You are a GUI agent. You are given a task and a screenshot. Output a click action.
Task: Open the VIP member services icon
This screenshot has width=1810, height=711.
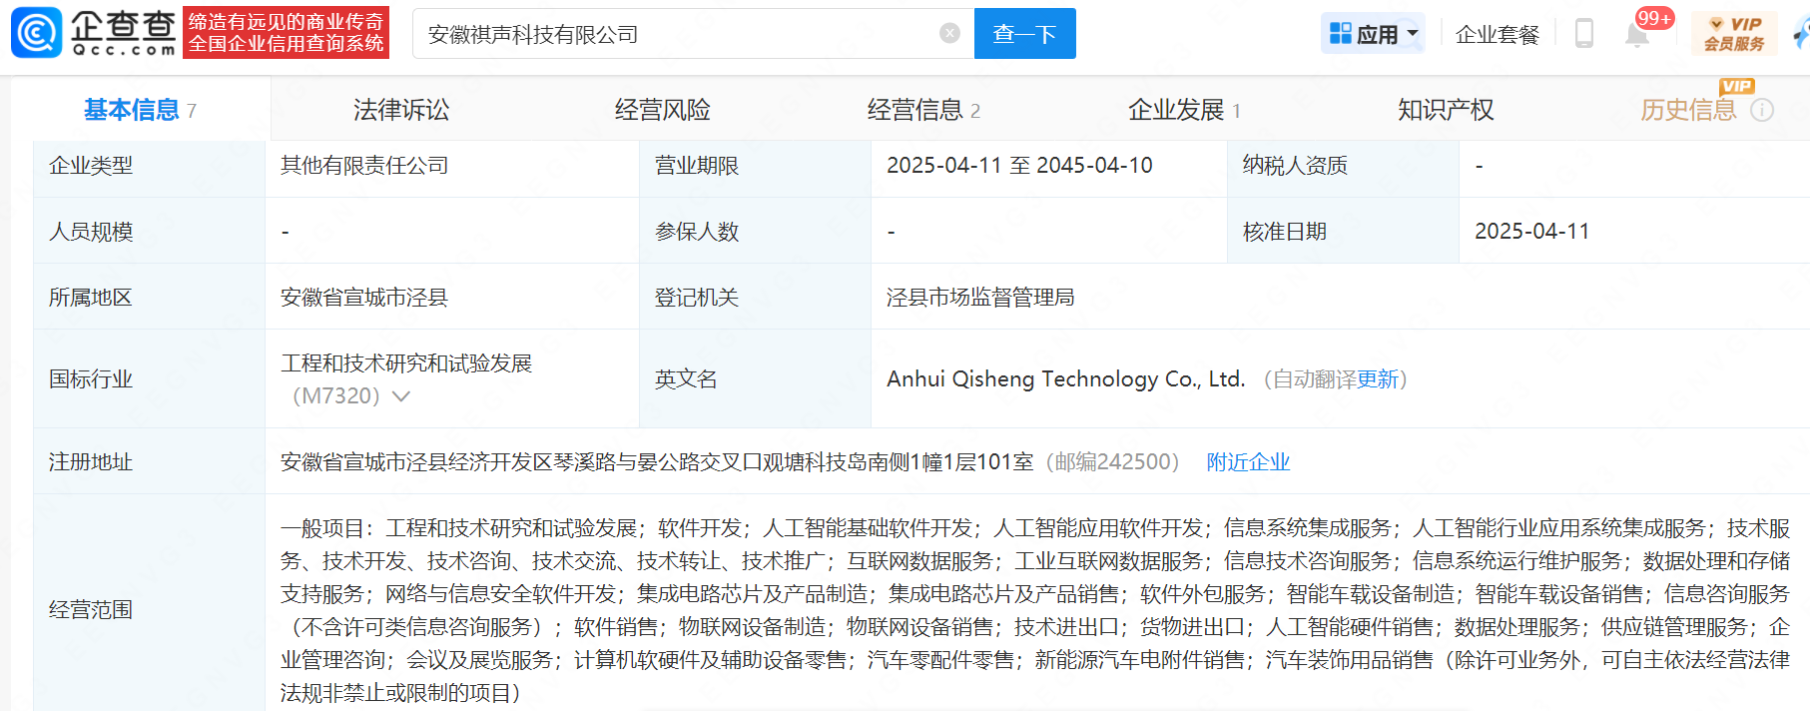click(x=1734, y=34)
